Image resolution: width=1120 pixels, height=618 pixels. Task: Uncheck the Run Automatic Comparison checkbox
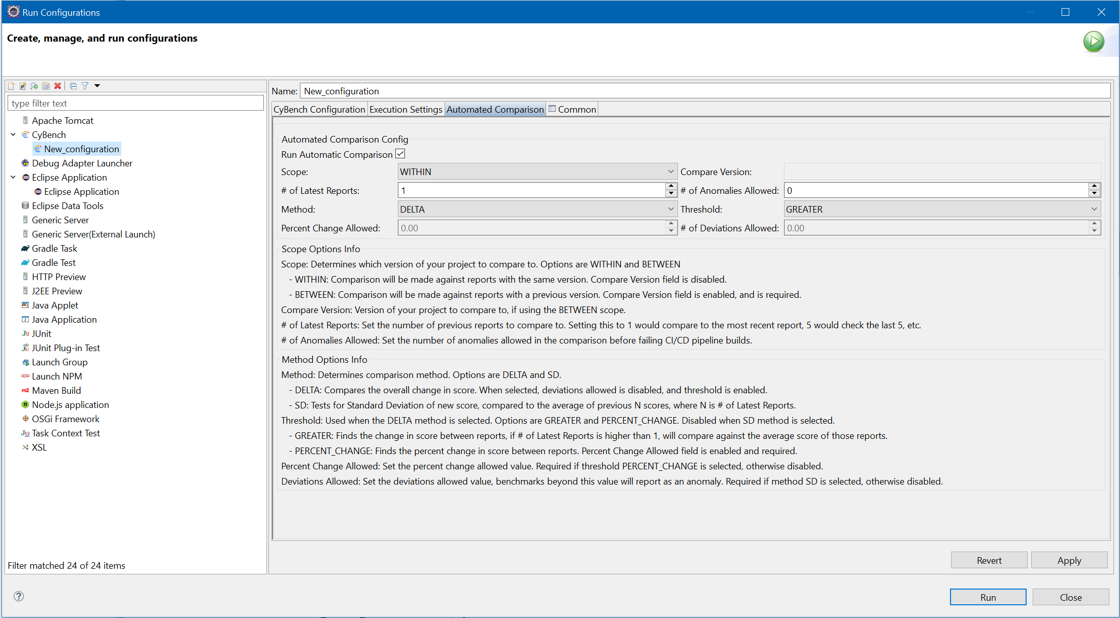[400, 154]
